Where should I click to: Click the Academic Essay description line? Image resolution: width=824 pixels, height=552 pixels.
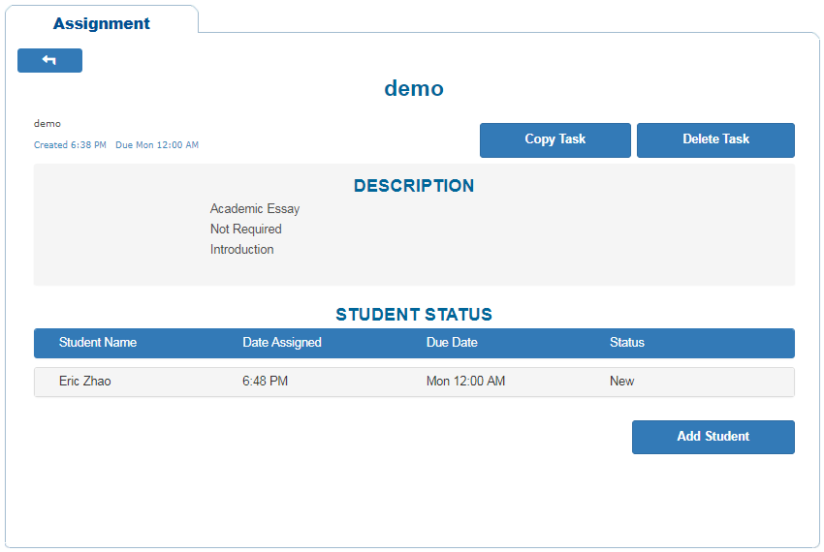[x=255, y=209]
